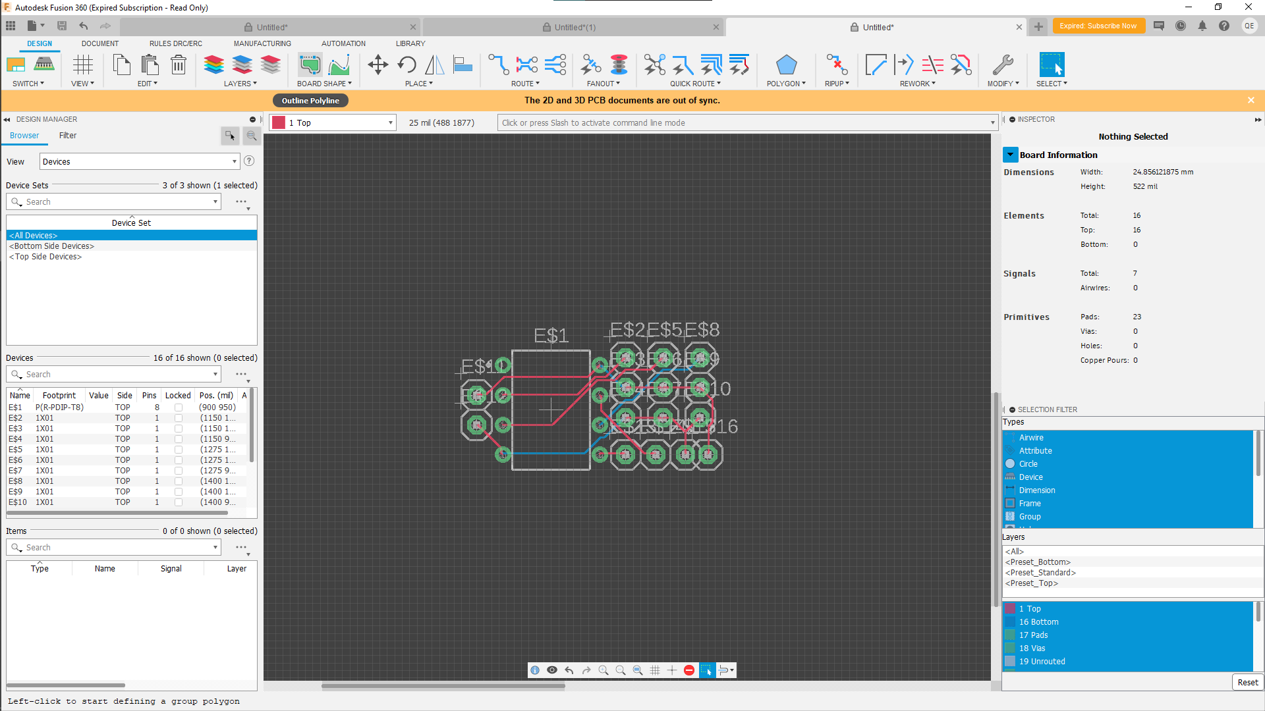
Task: Toggle visibility of 19 Unrouted layer
Action: [x=1011, y=662]
